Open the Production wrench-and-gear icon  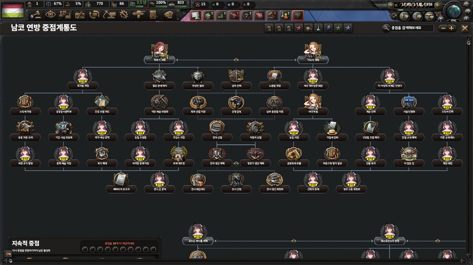coord(124,15)
